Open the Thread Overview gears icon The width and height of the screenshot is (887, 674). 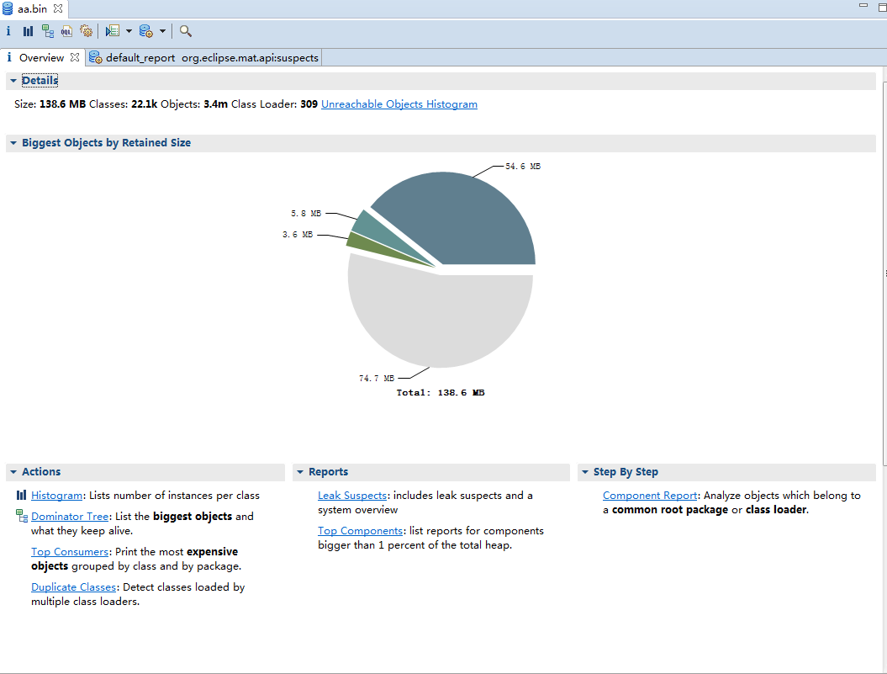86,31
